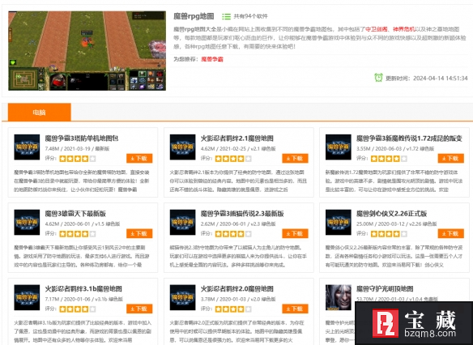Screen dimensions: 473x345
Task: Download 火影忍者羁绊2.1魔兽地图 via 下载 button
Action: tap(295, 158)
